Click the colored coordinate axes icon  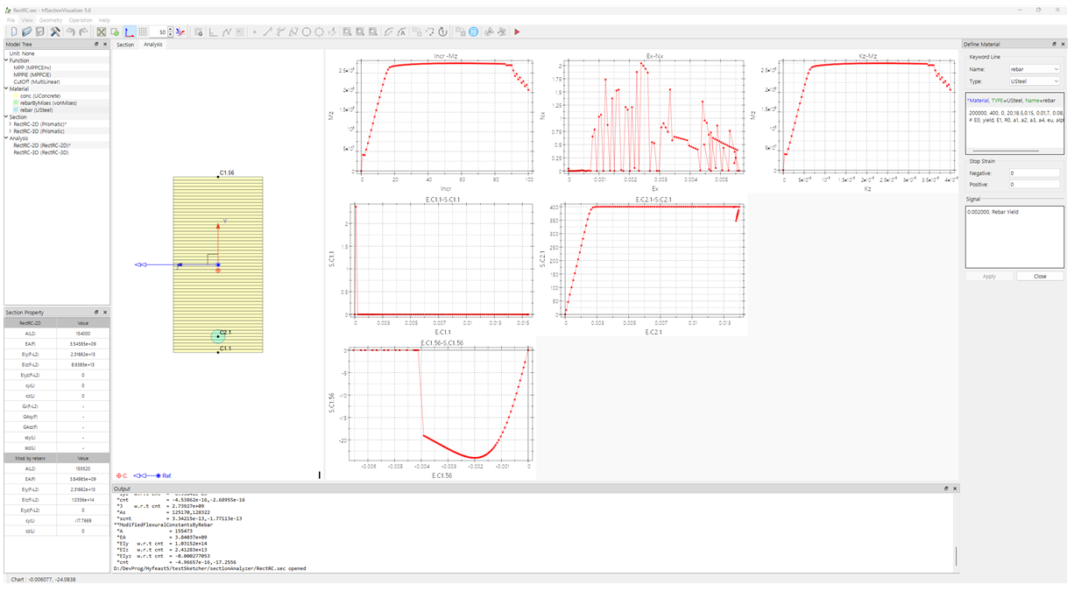tap(180, 32)
